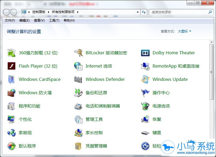Open the 家庭组 icon

point(12,133)
